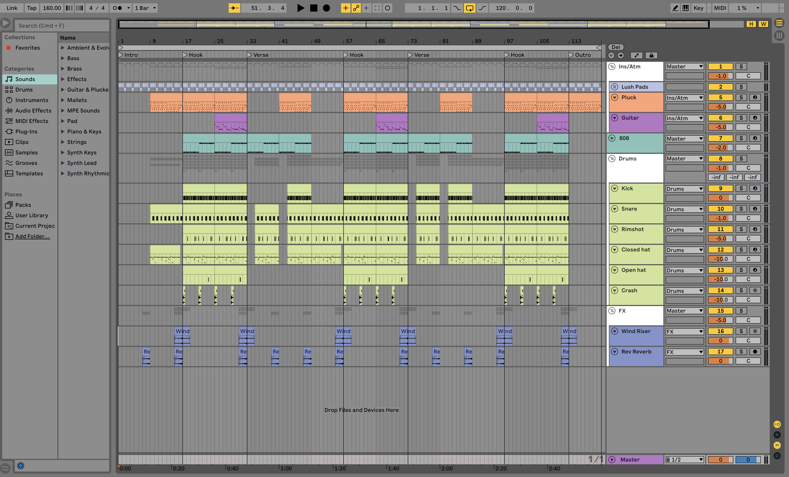Arm the Rev Reverb track
This screenshot has width=789, height=477.
[x=755, y=352]
